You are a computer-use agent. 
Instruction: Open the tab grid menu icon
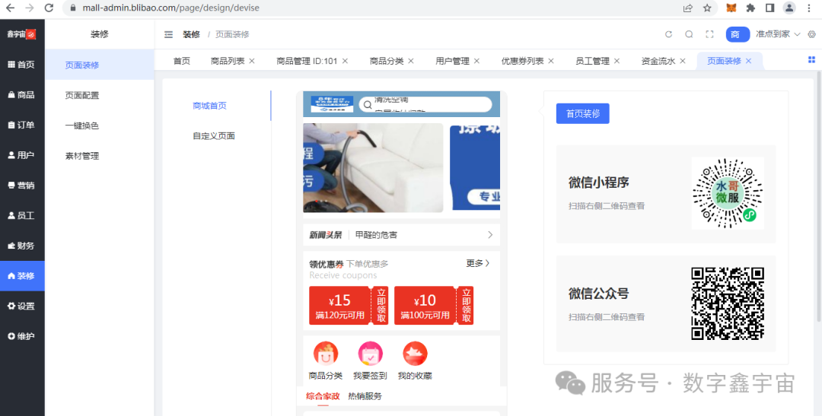coord(811,60)
